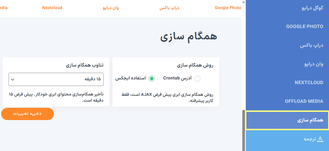Choose GOOGLE PHOTO in the sidebar menu
This screenshot has height=151, width=329.
coord(305,27)
